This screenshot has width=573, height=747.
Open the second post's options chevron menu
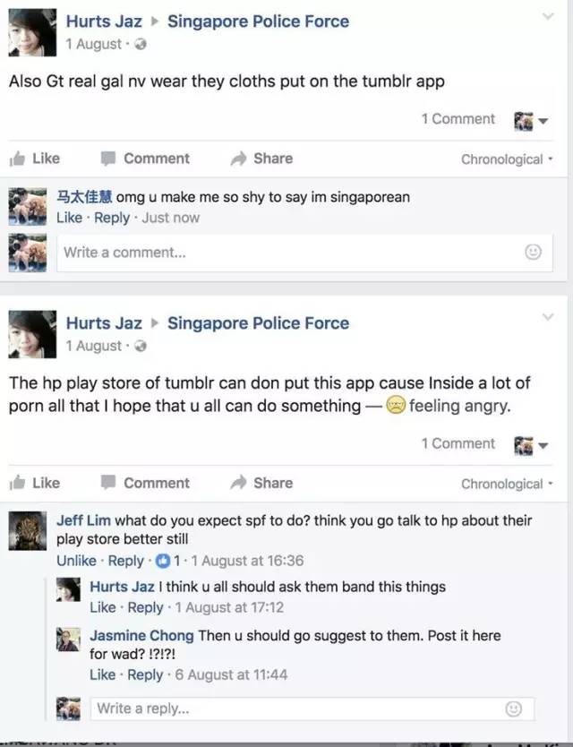coord(548,317)
